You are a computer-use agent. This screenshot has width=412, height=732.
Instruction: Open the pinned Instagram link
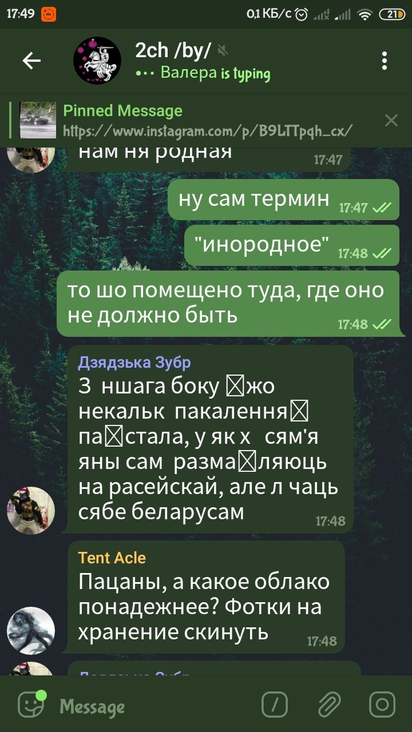click(x=207, y=130)
